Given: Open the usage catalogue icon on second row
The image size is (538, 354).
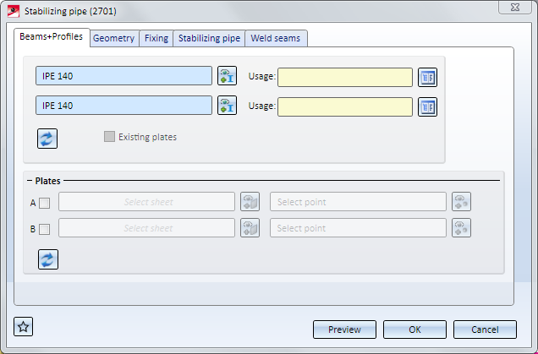Looking at the screenshot, I should pyautogui.click(x=427, y=106).
